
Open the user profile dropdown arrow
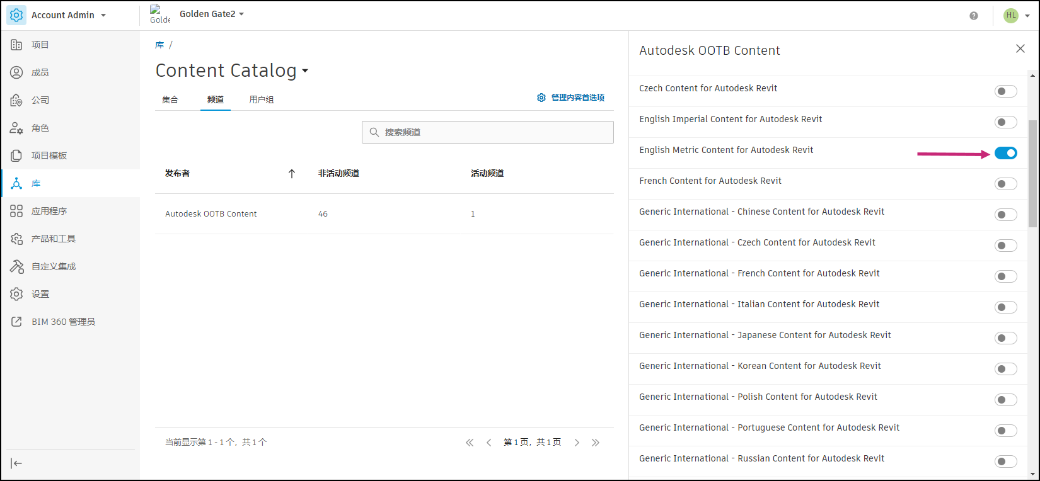(x=1027, y=16)
